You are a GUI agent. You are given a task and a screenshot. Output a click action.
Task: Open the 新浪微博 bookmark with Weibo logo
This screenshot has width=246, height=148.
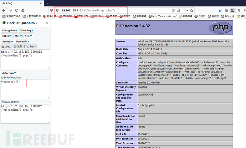point(185,16)
